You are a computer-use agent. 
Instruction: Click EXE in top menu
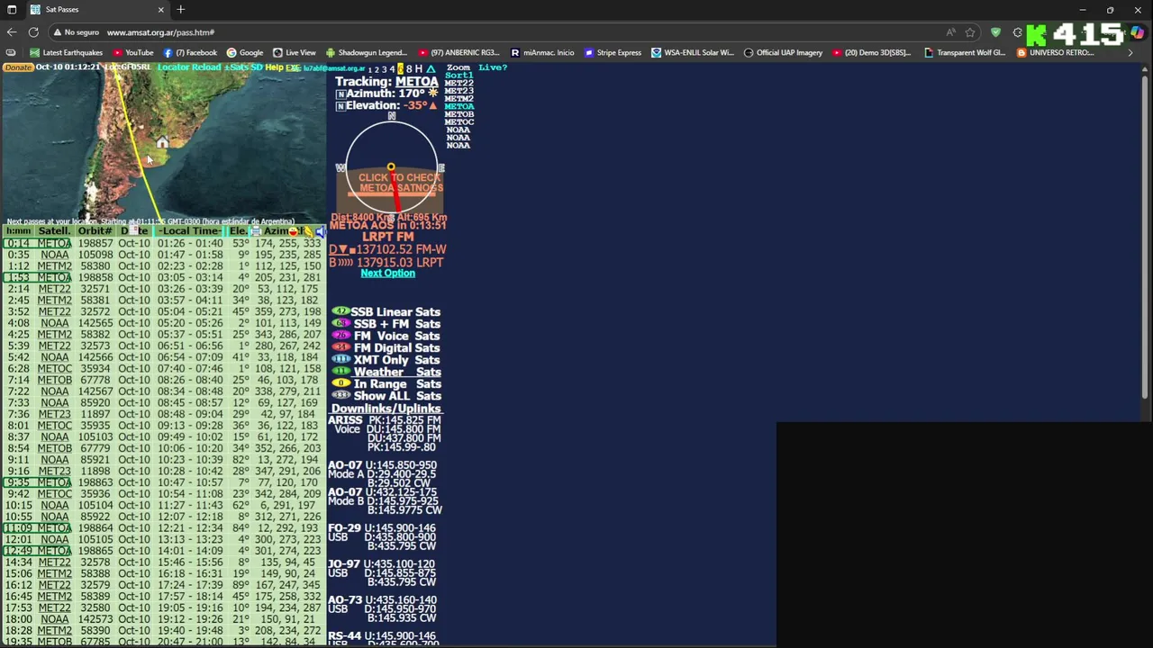click(x=292, y=68)
